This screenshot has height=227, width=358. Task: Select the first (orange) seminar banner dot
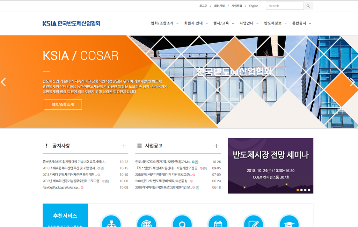pos(298,190)
